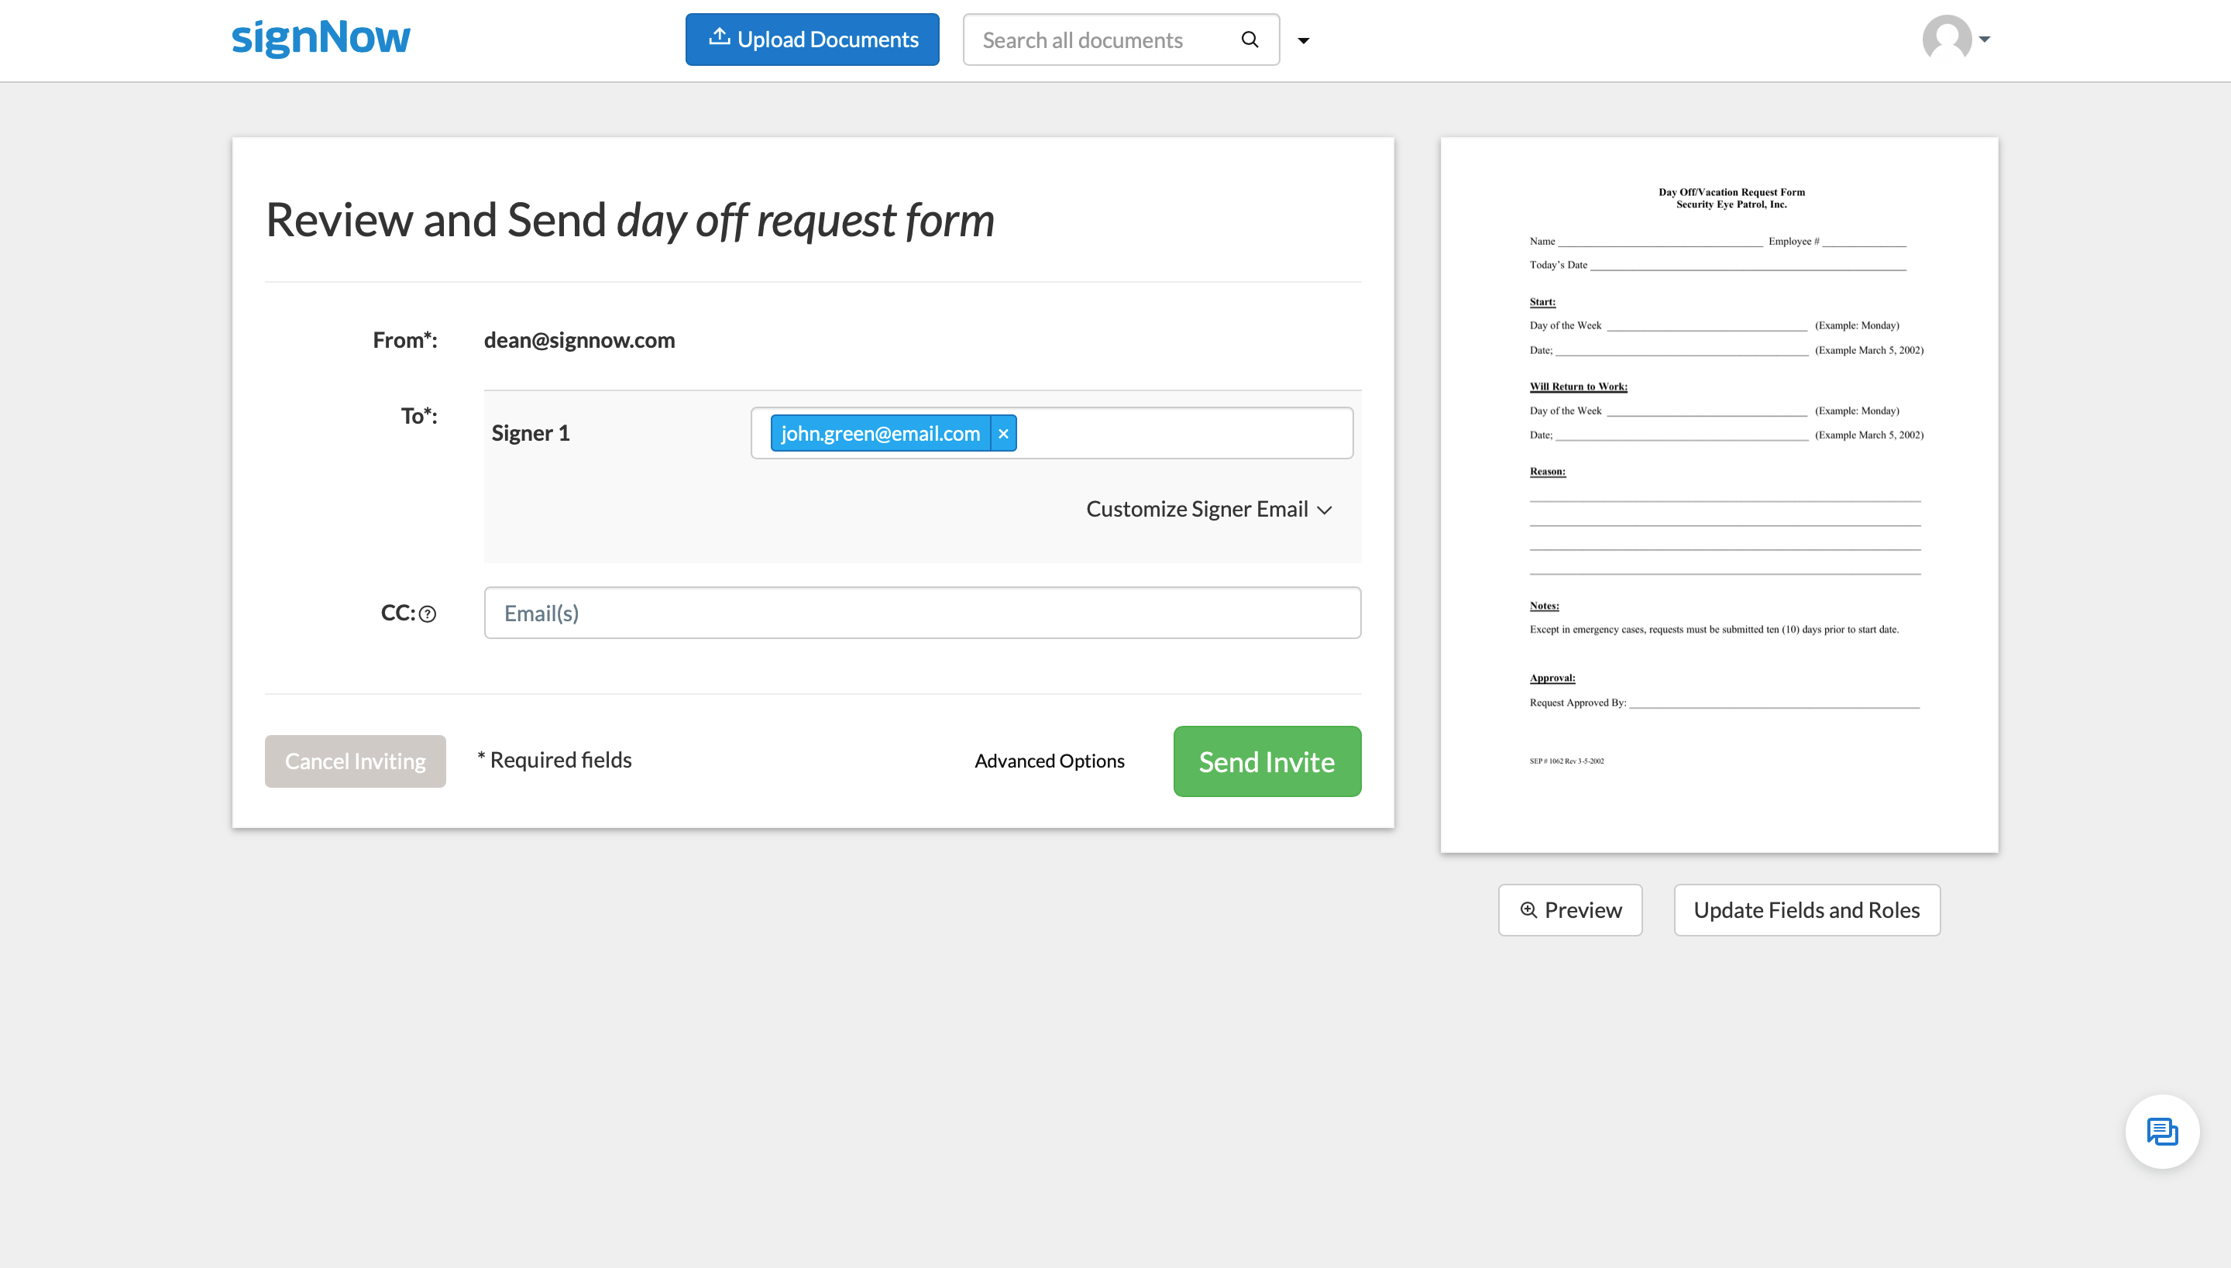
Task: Click the CC email input field
Action: tap(923, 613)
